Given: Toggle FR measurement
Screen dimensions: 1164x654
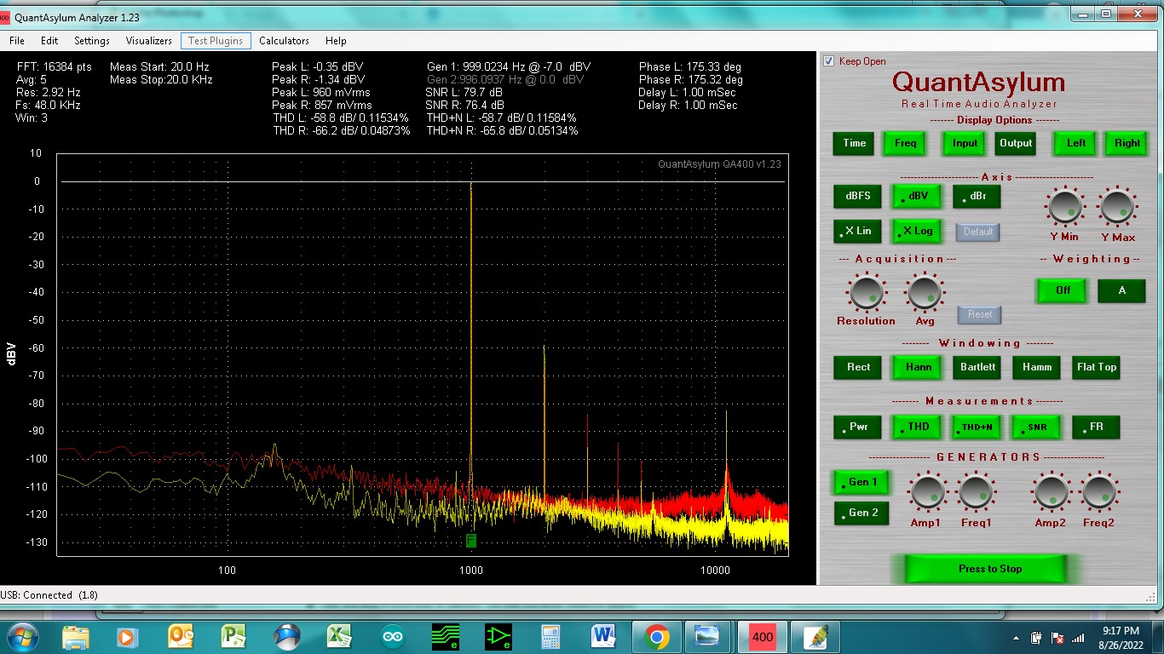Looking at the screenshot, I should pos(1096,427).
